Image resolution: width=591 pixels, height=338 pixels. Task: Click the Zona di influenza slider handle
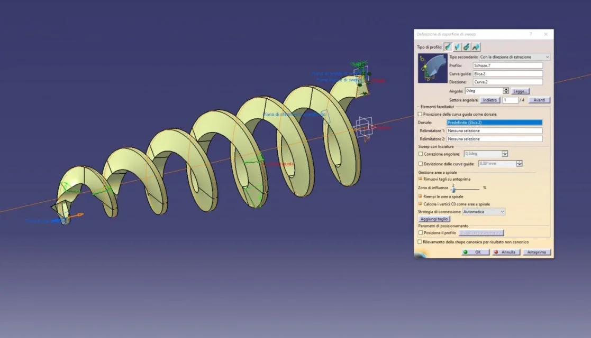tap(453, 189)
